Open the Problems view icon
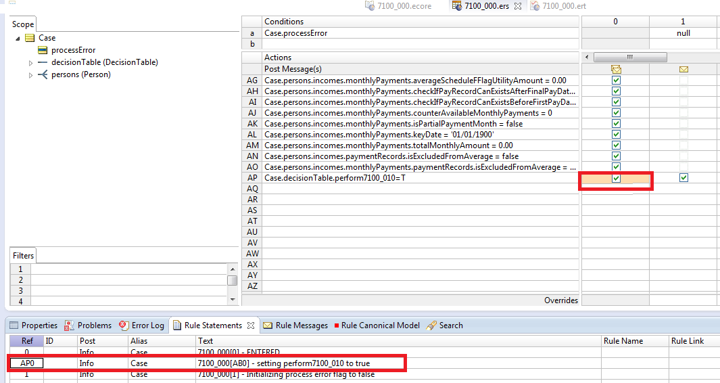Image resolution: width=720 pixels, height=383 pixels. click(69, 325)
